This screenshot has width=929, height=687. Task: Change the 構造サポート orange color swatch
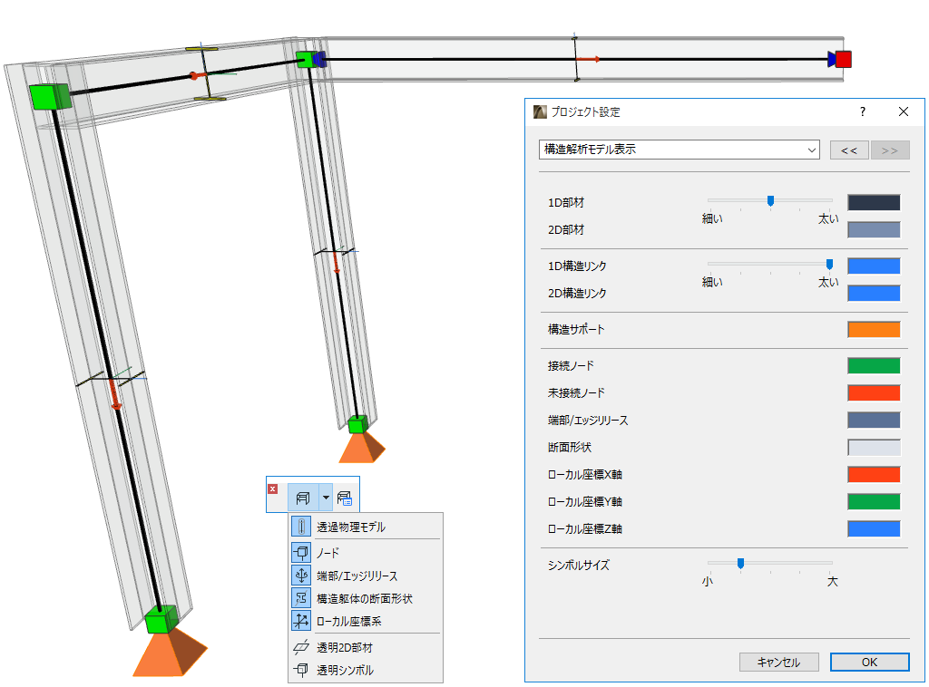click(x=874, y=330)
